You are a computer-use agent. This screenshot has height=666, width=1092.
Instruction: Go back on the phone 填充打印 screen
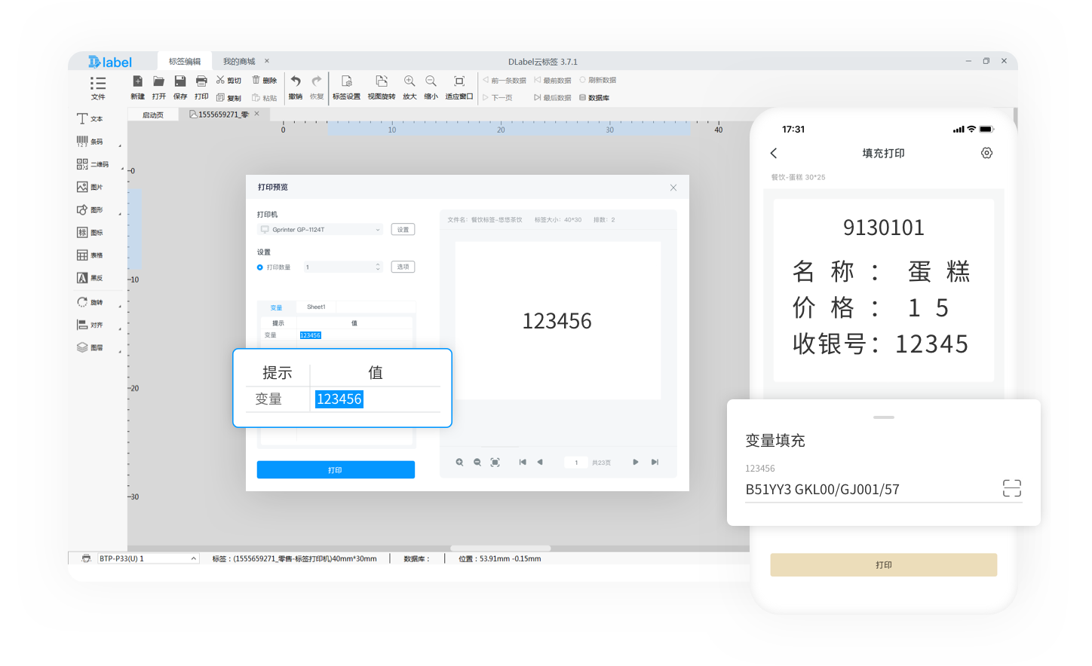774,153
